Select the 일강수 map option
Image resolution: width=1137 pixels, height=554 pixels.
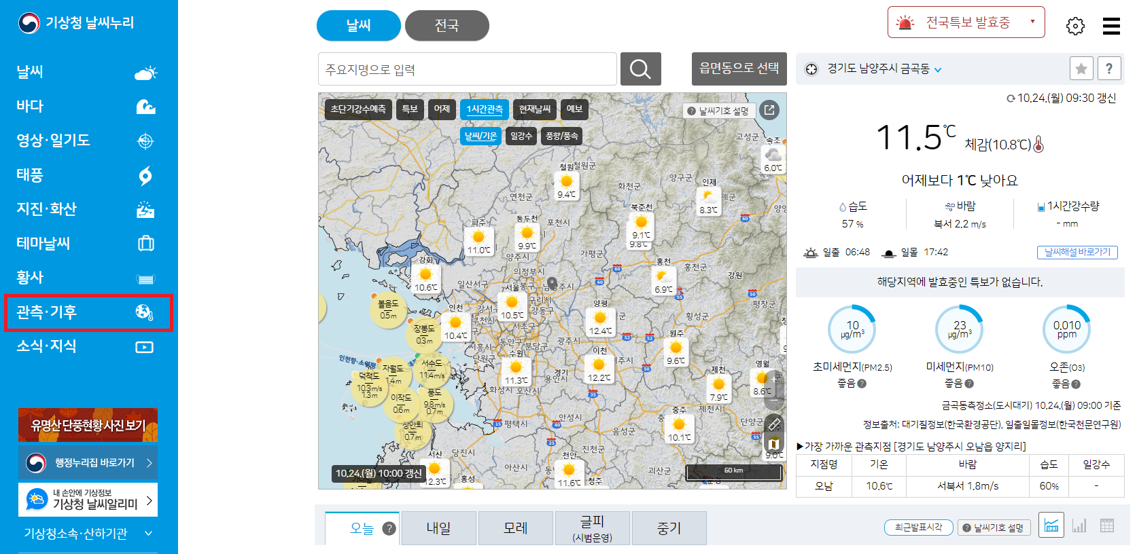[521, 136]
